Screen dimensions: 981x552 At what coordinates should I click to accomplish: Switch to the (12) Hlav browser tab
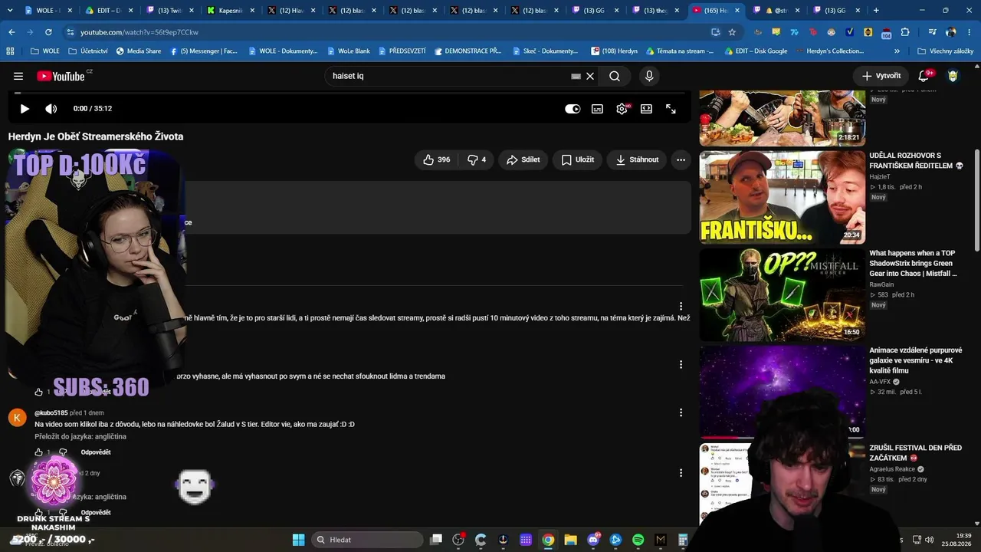pos(291,11)
